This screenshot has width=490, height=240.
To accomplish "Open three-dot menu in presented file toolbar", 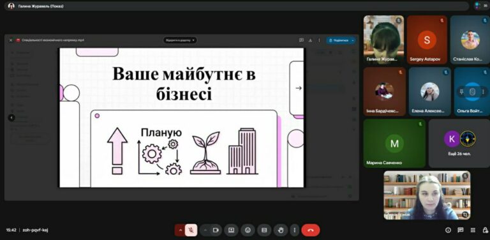I will coord(319,40).
